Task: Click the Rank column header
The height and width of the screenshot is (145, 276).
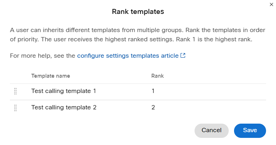Action: (158, 76)
